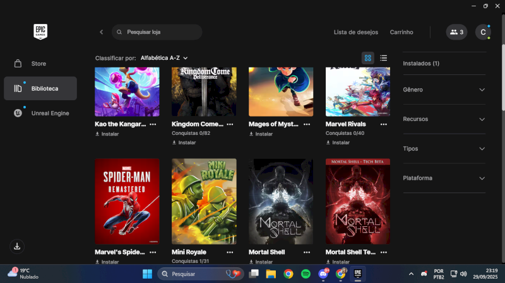Image resolution: width=505 pixels, height=283 pixels.
Task: Click the Epic Games logo icon
Action: pos(40,32)
